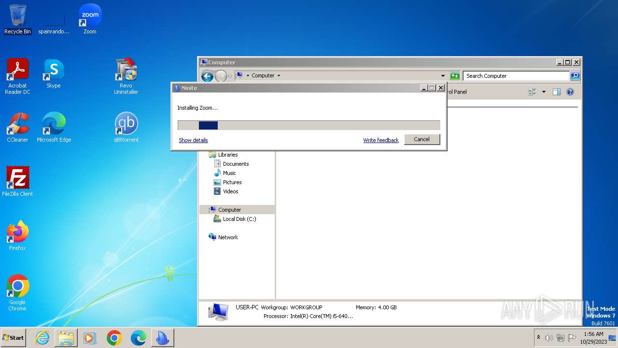The width and height of the screenshot is (618, 348).
Task: Change the view with the Views icon
Action: 533,92
